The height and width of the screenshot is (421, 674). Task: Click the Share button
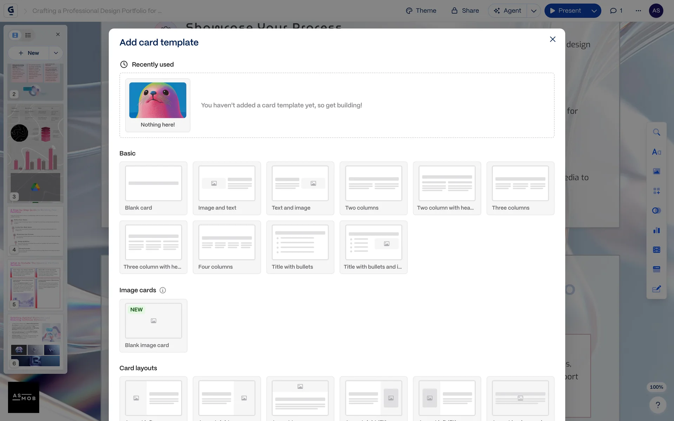[x=465, y=11]
